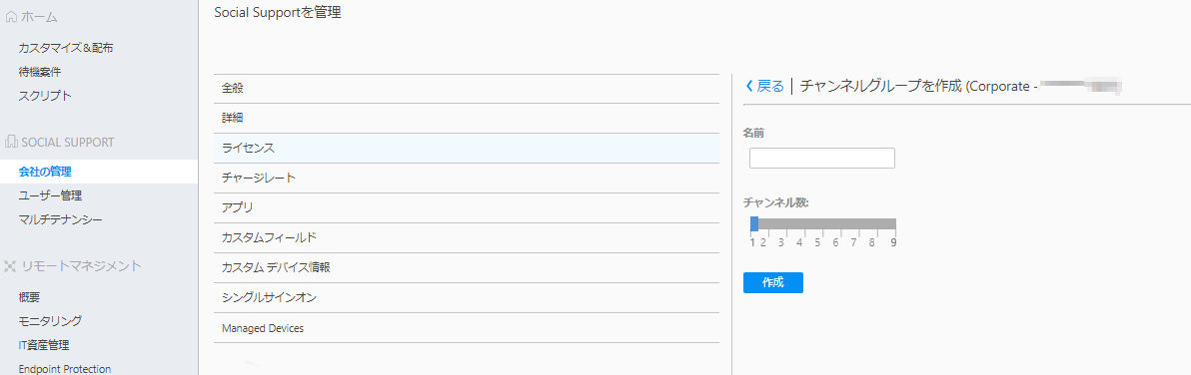Click the blue 作成 button

(772, 282)
